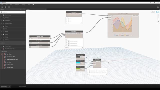Click the green color swatch
Screen dimensions: 160x90
coord(78,69)
